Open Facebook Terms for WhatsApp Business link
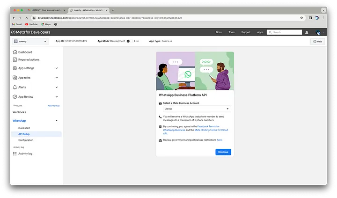 point(191,128)
